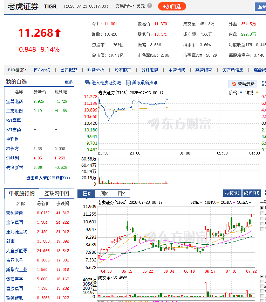Screen dimensions: 266x302
Task: Click the orange 10PMA legend swatch
Action: [218, 202]
